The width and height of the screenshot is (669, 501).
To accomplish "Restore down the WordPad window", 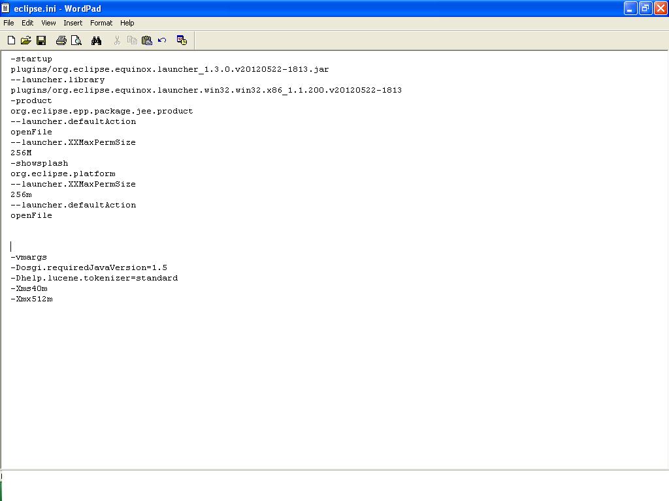I will [x=645, y=8].
